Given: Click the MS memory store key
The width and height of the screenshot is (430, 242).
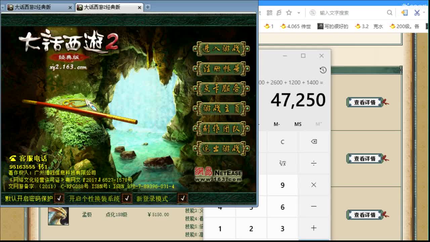Looking at the screenshot, I should [x=298, y=124].
